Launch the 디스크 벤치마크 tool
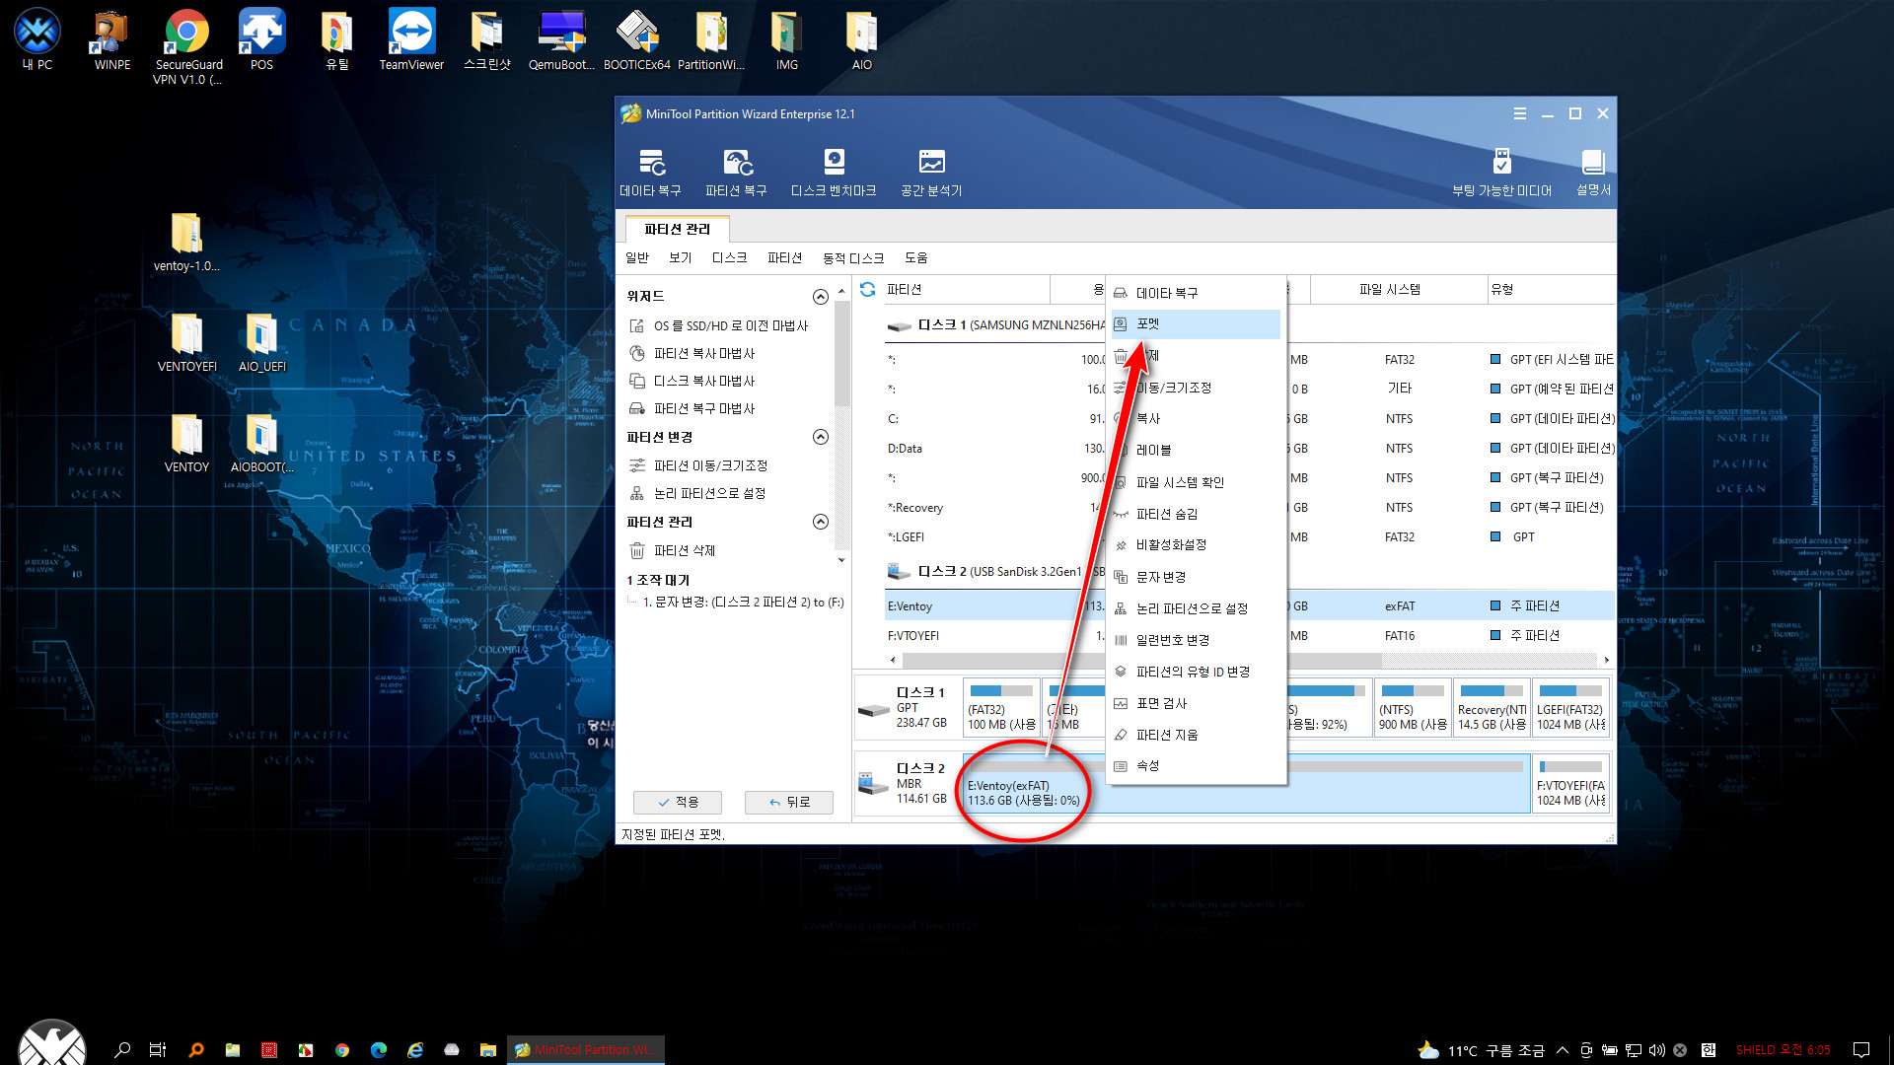Screen dimensions: 1894x1065 (834, 173)
